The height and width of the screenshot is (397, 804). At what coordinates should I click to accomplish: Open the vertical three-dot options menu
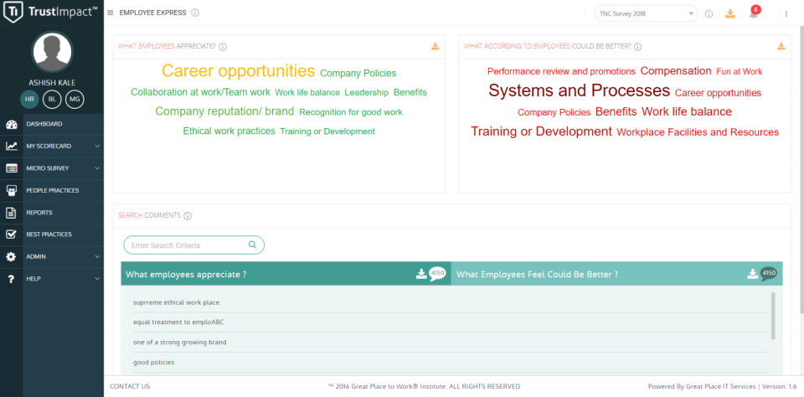point(786,14)
